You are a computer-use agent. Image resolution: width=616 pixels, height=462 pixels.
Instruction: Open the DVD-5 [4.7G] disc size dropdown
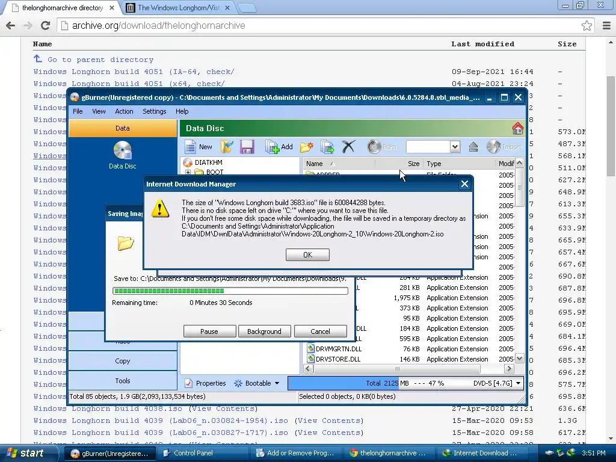[518, 383]
